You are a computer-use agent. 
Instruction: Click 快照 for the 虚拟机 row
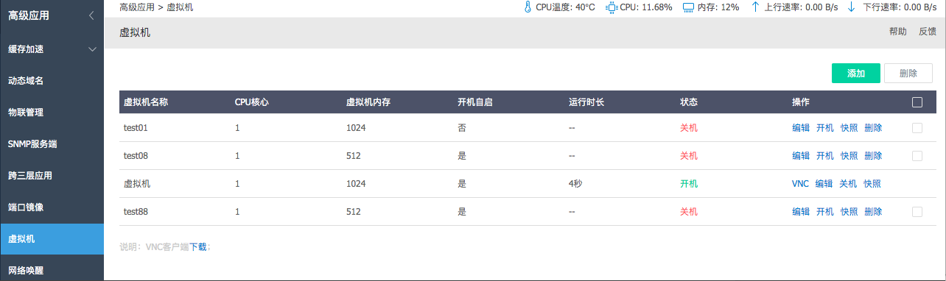(x=872, y=184)
